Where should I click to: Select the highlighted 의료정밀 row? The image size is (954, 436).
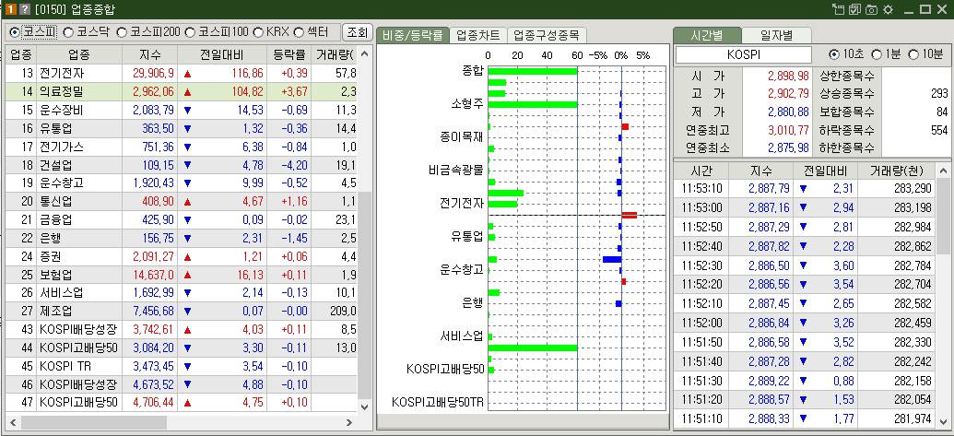coord(182,92)
